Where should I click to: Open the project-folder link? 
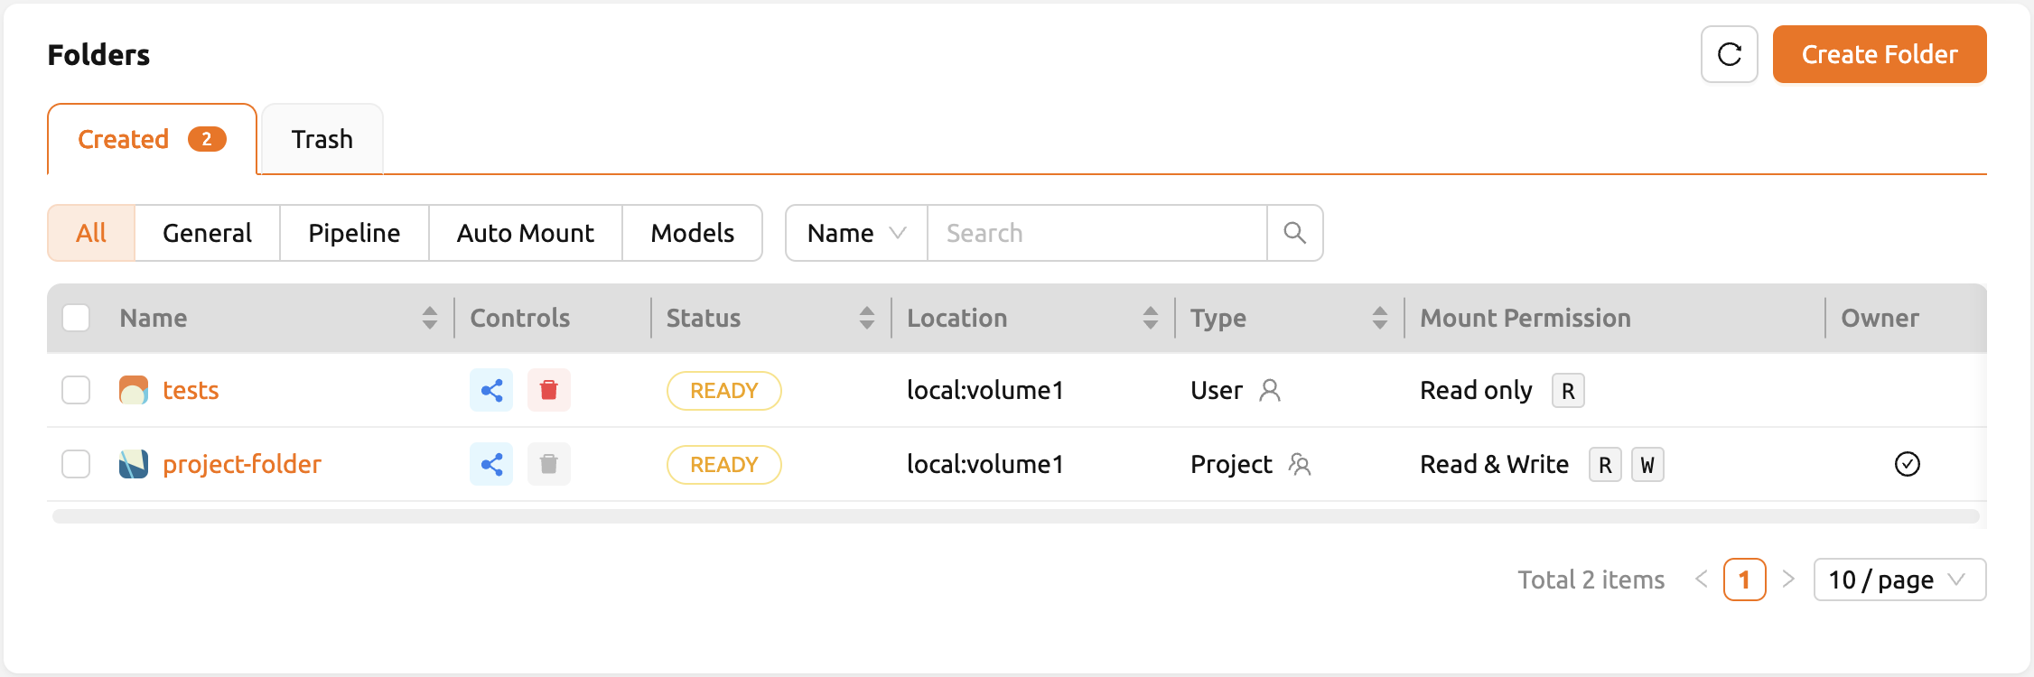(x=242, y=464)
